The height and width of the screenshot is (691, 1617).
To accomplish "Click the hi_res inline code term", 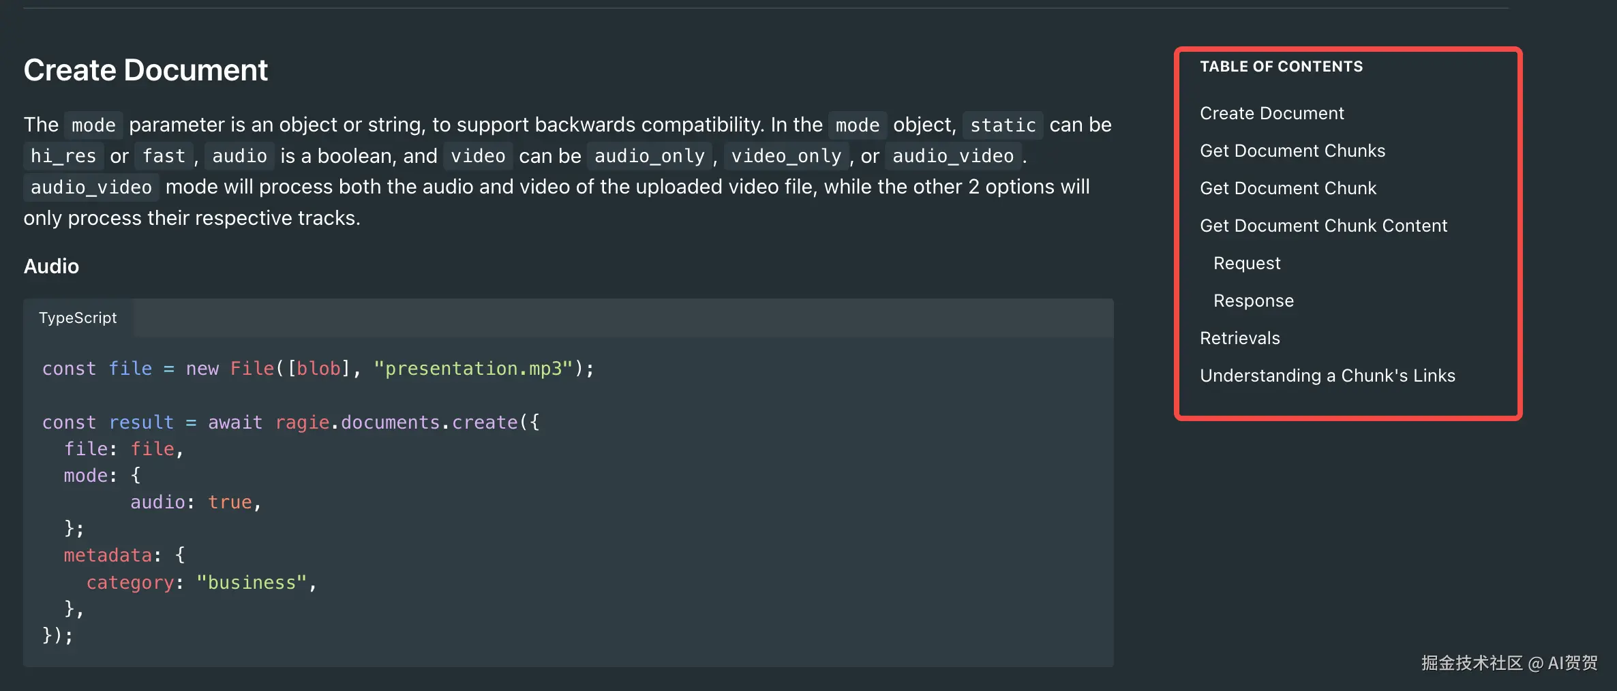I will pyautogui.click(x=63, y=156).
